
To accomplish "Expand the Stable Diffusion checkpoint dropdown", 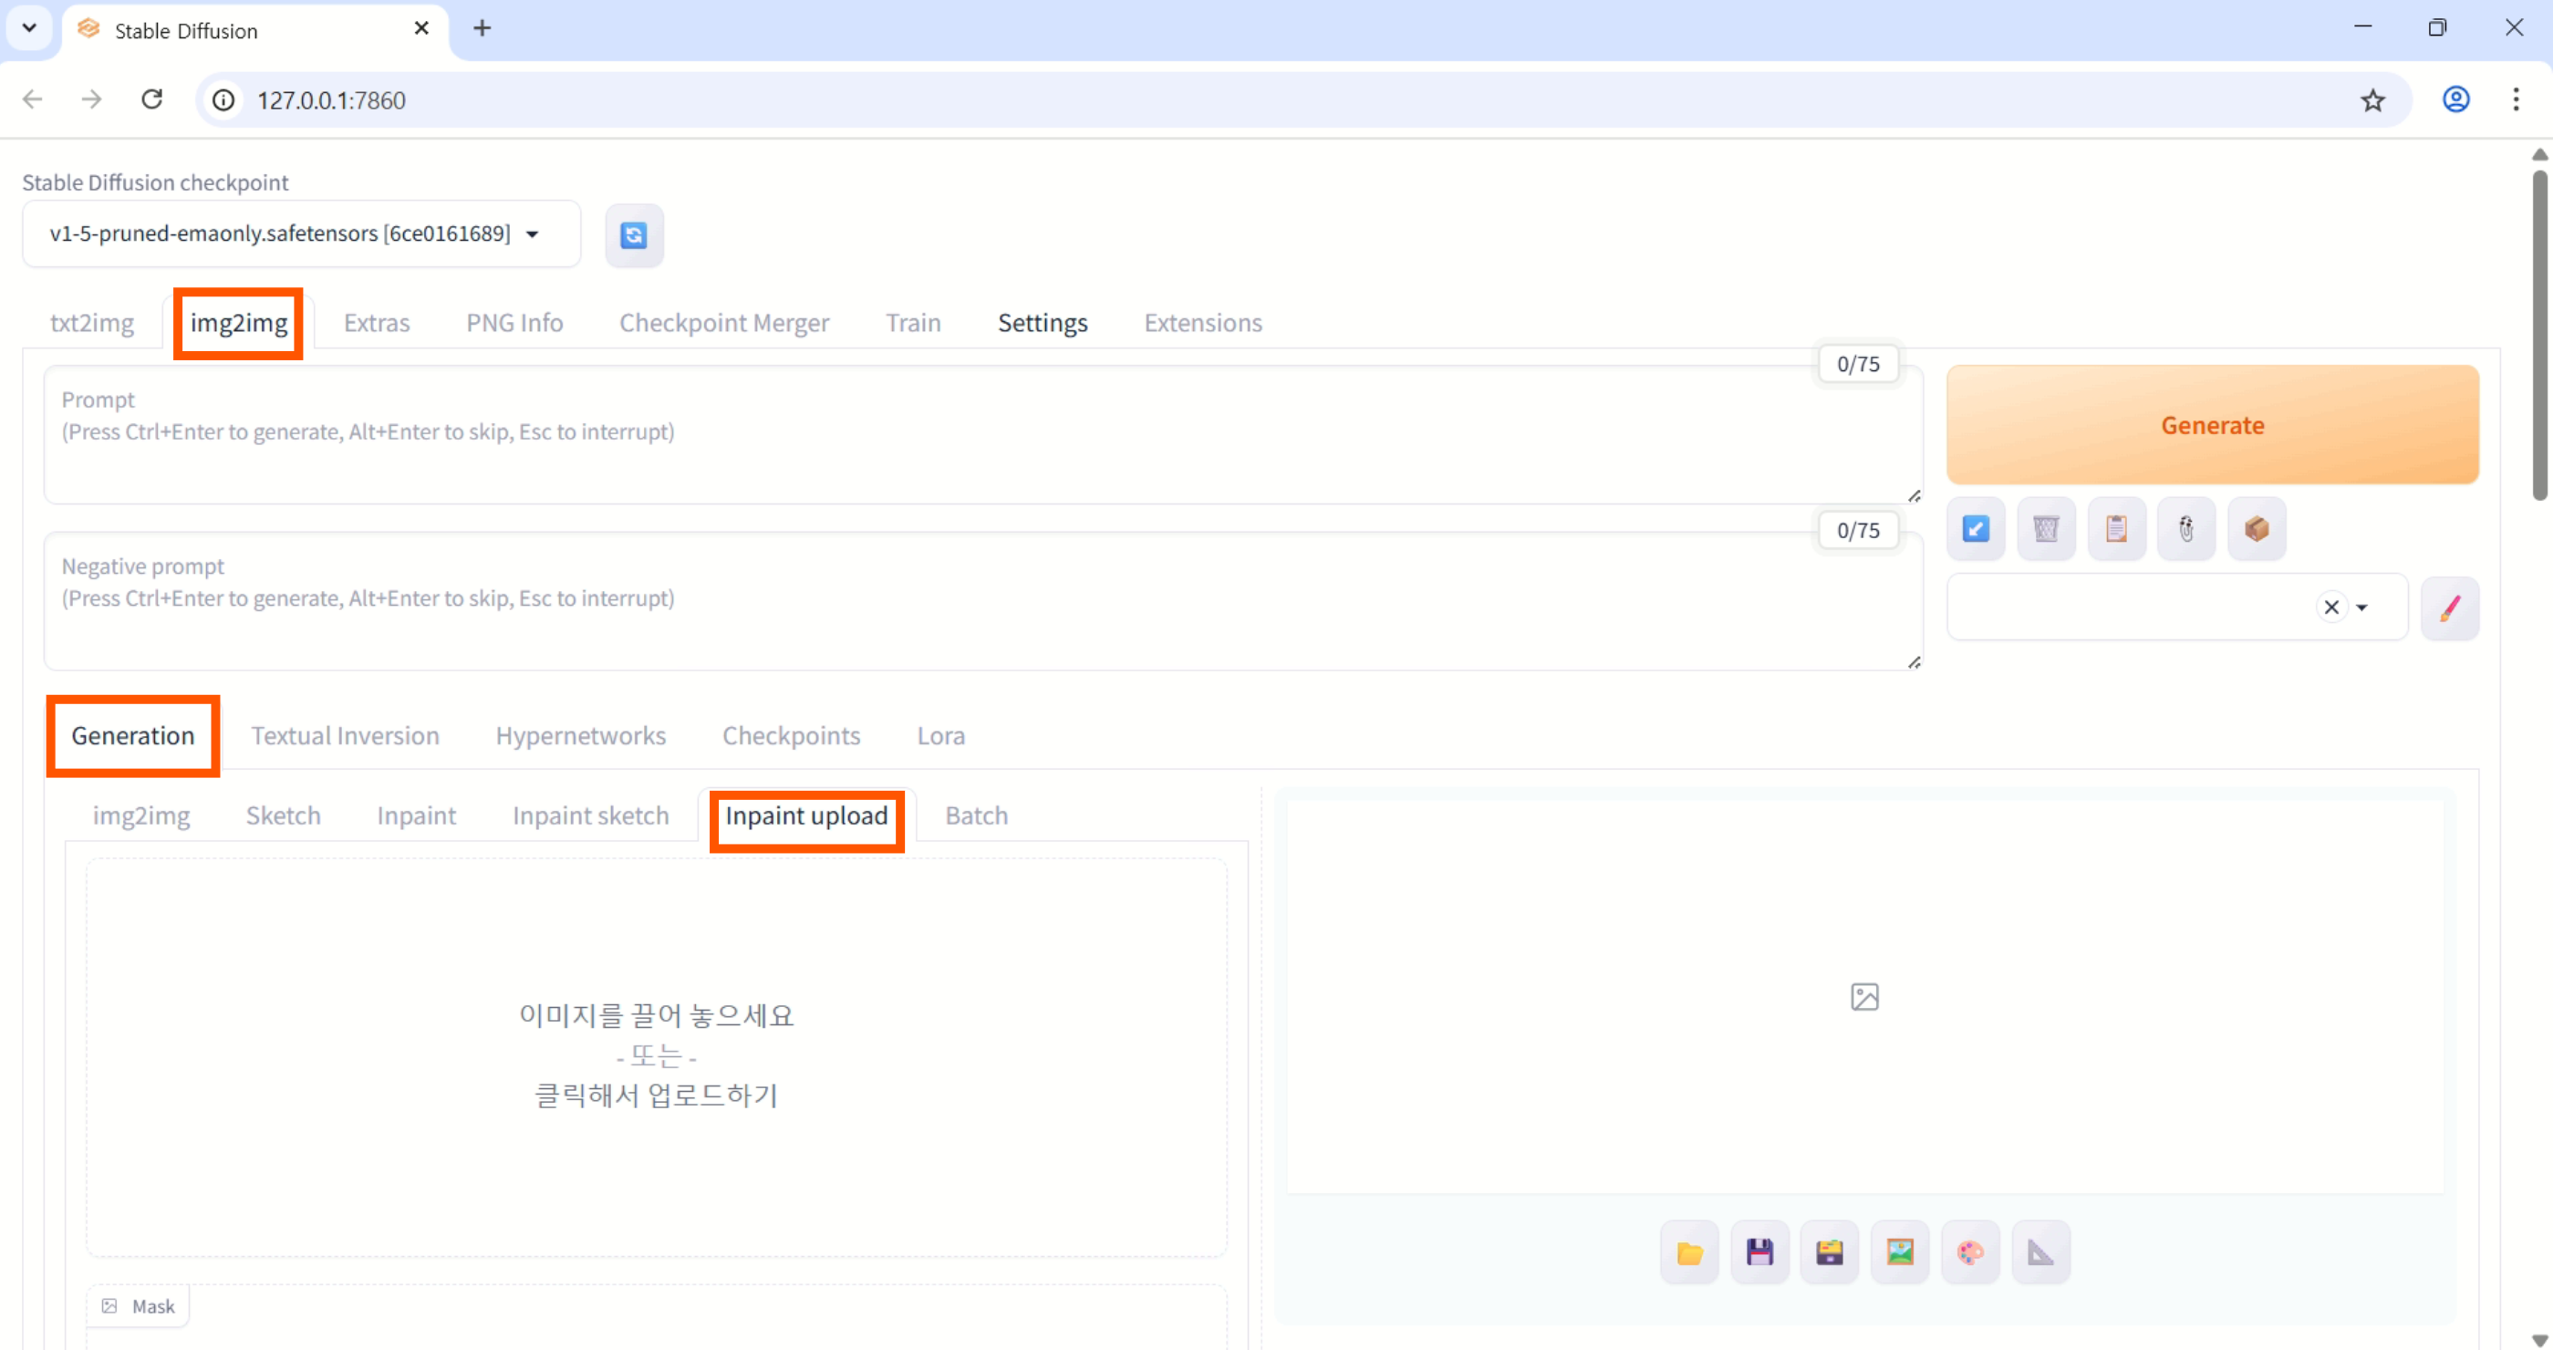I will (x=532, y=234).
